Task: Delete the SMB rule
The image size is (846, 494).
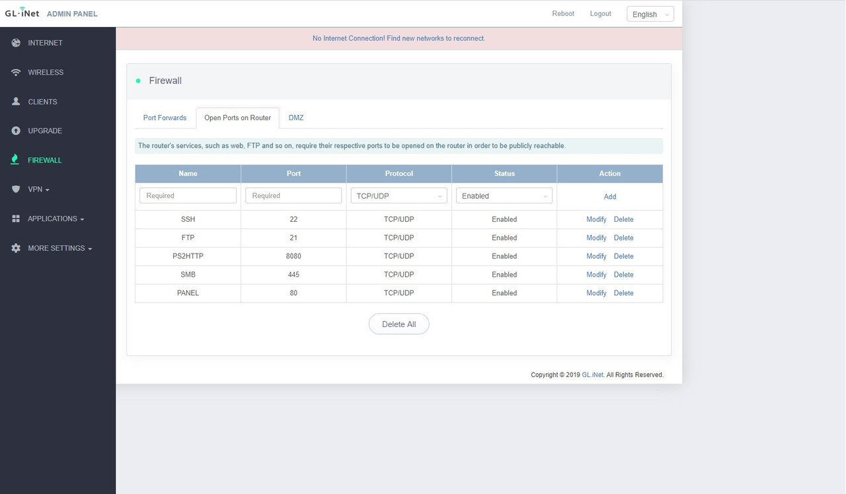Action: pos(624,275)
